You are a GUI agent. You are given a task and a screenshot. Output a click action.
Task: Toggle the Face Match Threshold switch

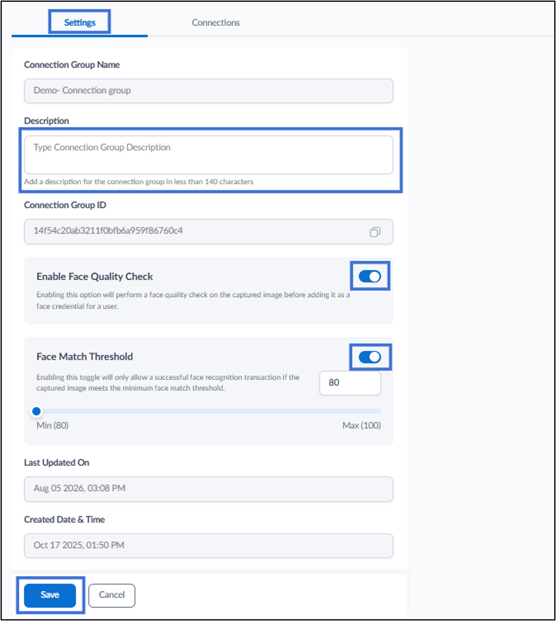(370, 357)
